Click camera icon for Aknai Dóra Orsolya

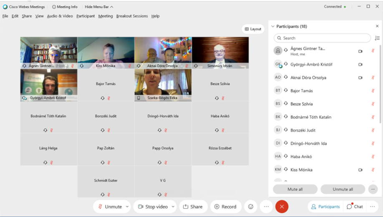tap(360, 78)
